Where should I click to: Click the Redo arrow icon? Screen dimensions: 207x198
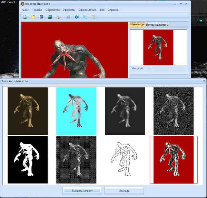tap(77, 17)
